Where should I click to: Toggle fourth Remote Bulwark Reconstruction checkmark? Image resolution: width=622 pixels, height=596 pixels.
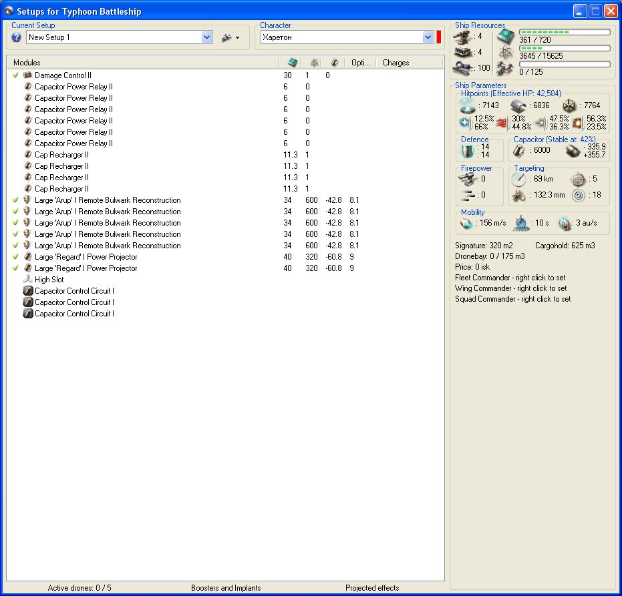click(15, 234)
